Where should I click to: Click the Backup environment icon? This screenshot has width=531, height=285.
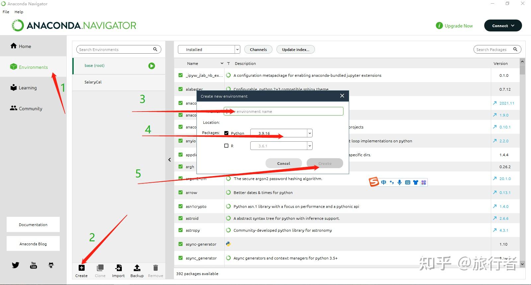coord(137,267)
